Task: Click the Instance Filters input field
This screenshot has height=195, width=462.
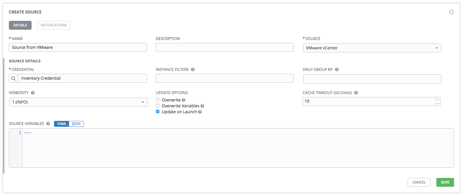Action: (225, 78)
